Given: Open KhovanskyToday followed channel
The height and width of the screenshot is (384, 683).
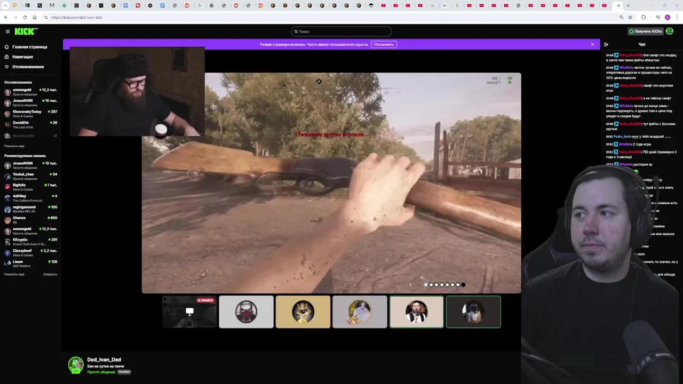Looking at the screenshot, I should 31,114.
